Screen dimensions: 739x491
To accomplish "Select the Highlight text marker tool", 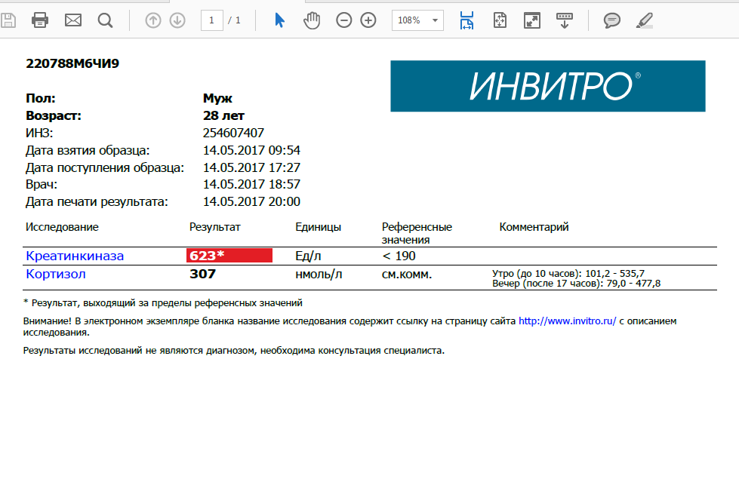I will point(645,20).
